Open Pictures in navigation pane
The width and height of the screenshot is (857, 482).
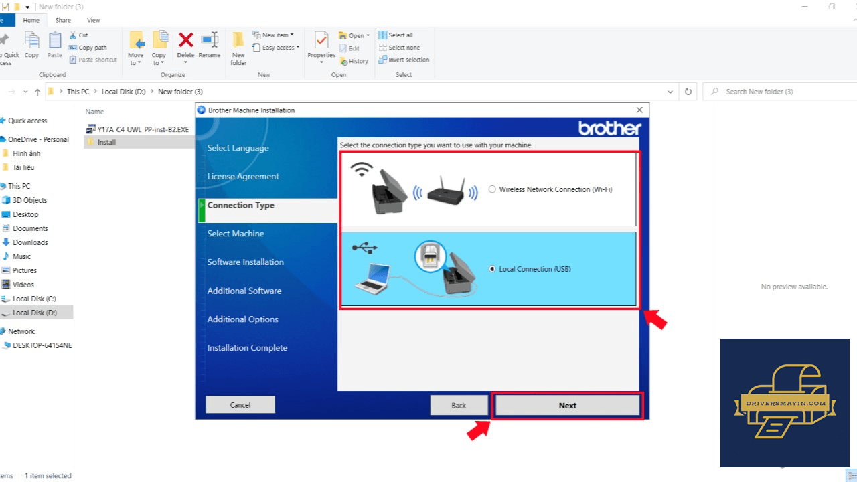click(25, 270)
